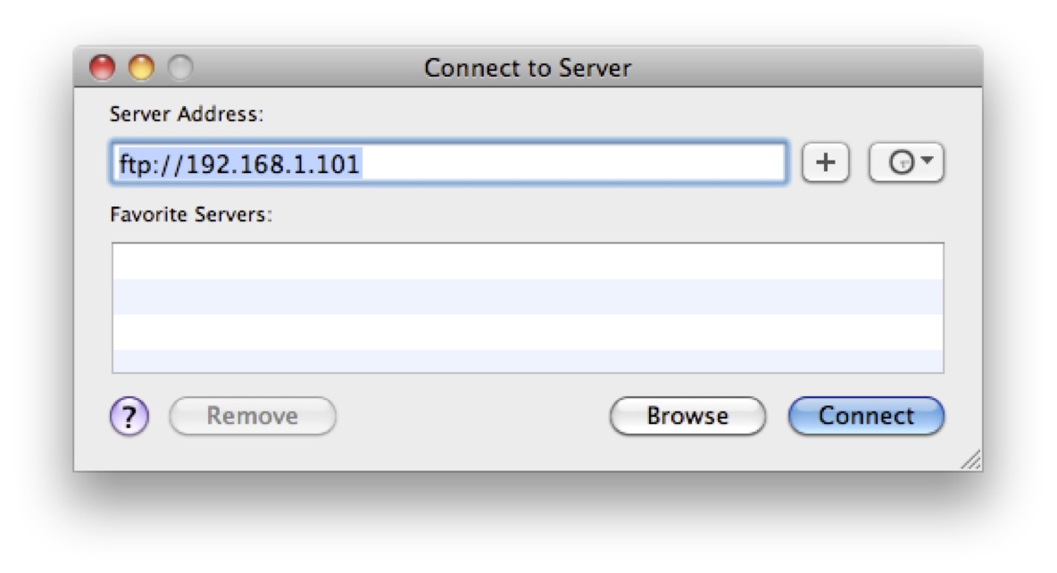Close the Connect to Server window

click(x=105, y=68)
